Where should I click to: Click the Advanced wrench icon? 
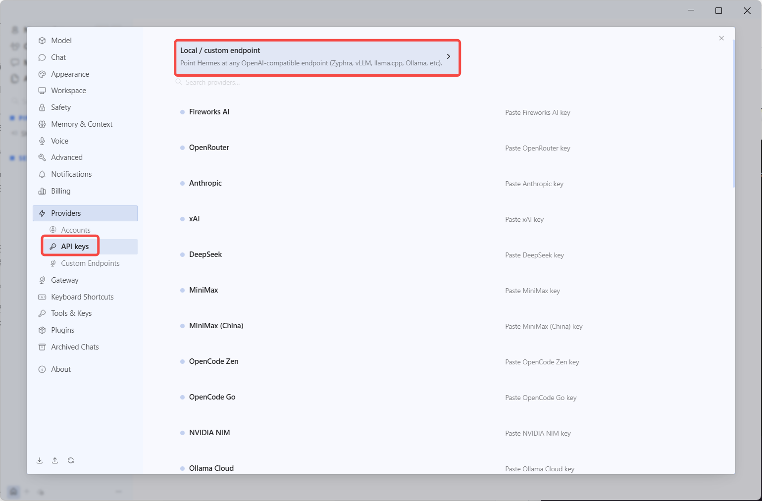point(42,157)
